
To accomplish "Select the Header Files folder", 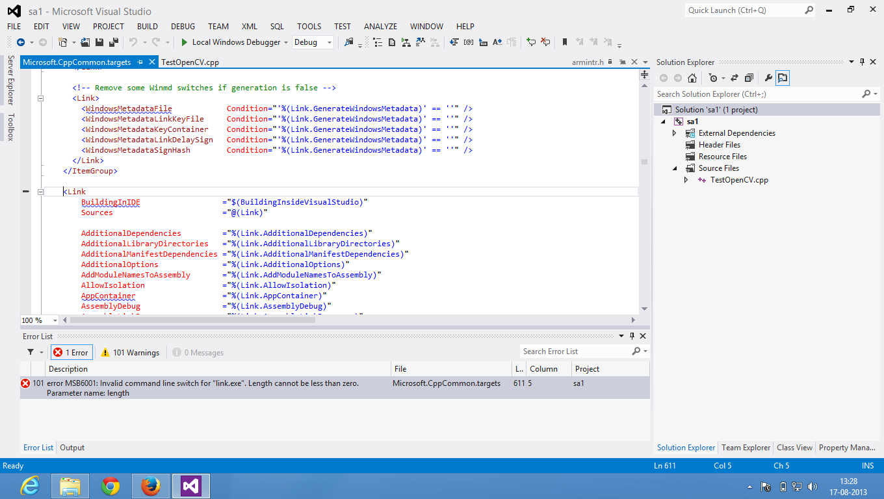I will click(x=719, y=145).
